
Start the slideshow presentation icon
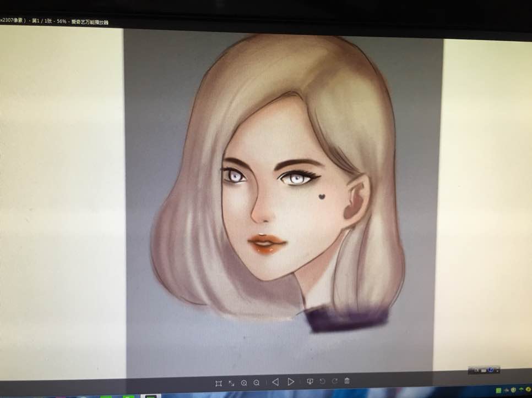pos(310,382)
